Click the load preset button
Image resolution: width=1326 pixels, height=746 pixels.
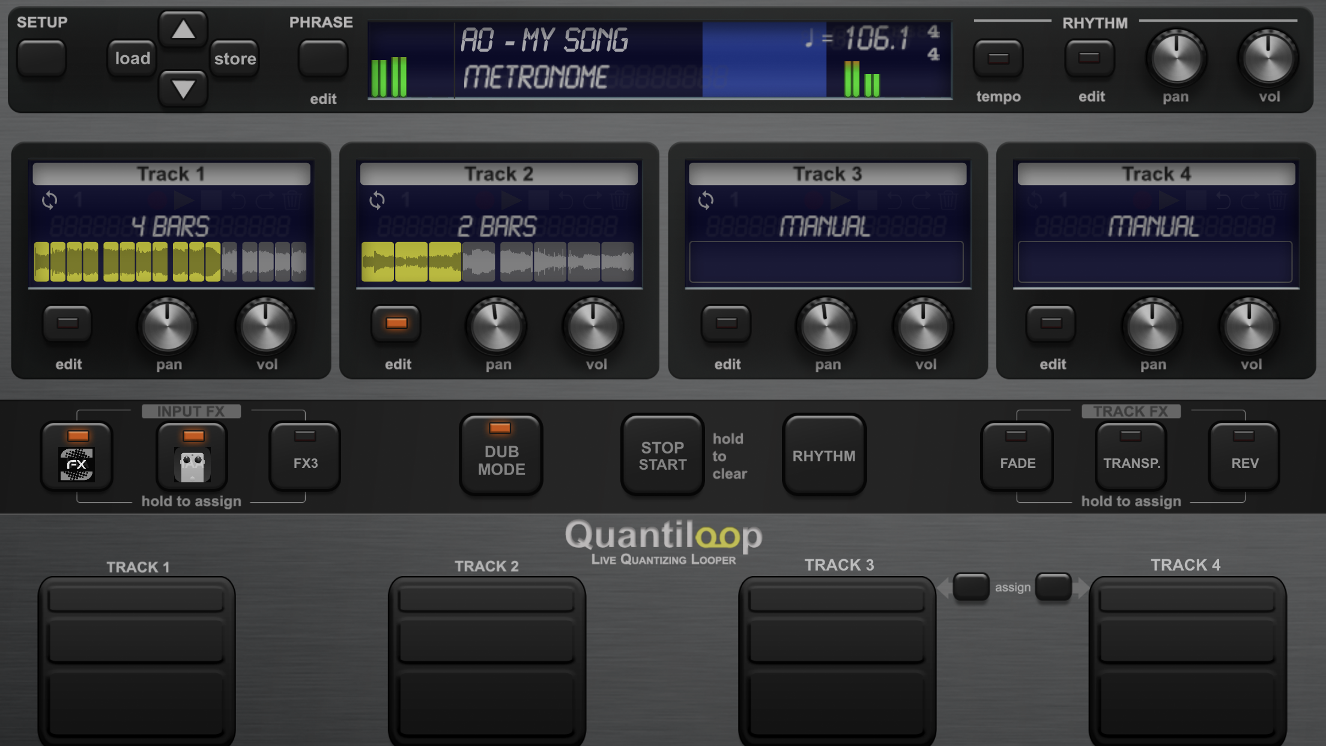pyautogui.click(x=132, y=58)
